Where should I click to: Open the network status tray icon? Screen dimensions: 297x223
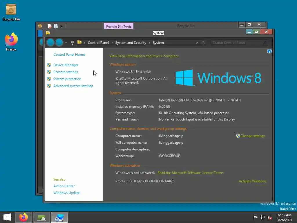[263, 217]
